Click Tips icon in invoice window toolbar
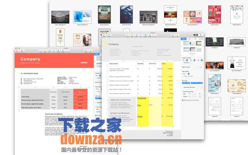 pyautogui.click(x=177, y=35)
